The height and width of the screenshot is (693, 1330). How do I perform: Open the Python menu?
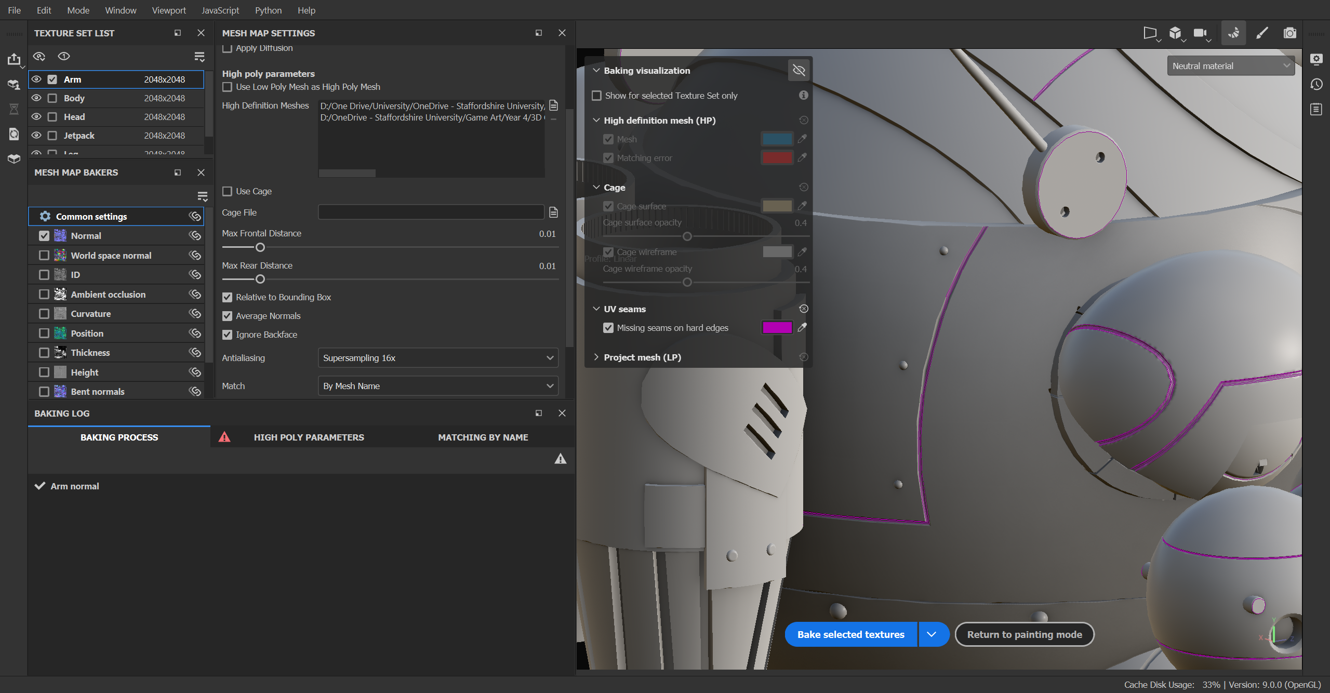coord(268,10)
